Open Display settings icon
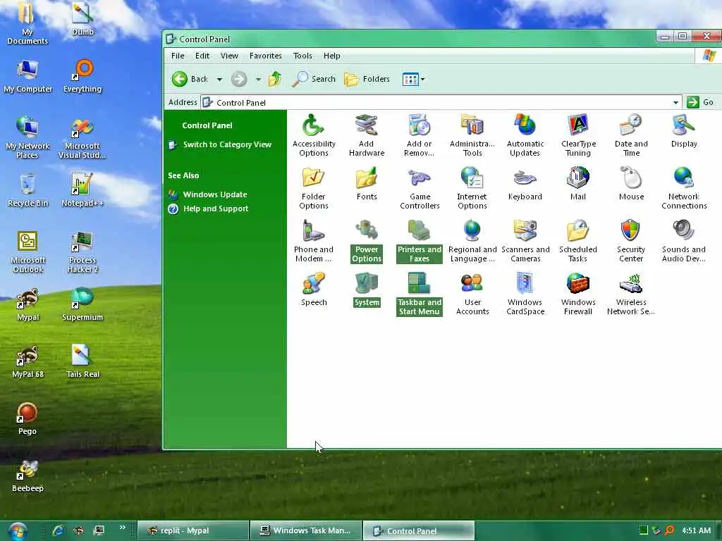 tap(684, 131)
